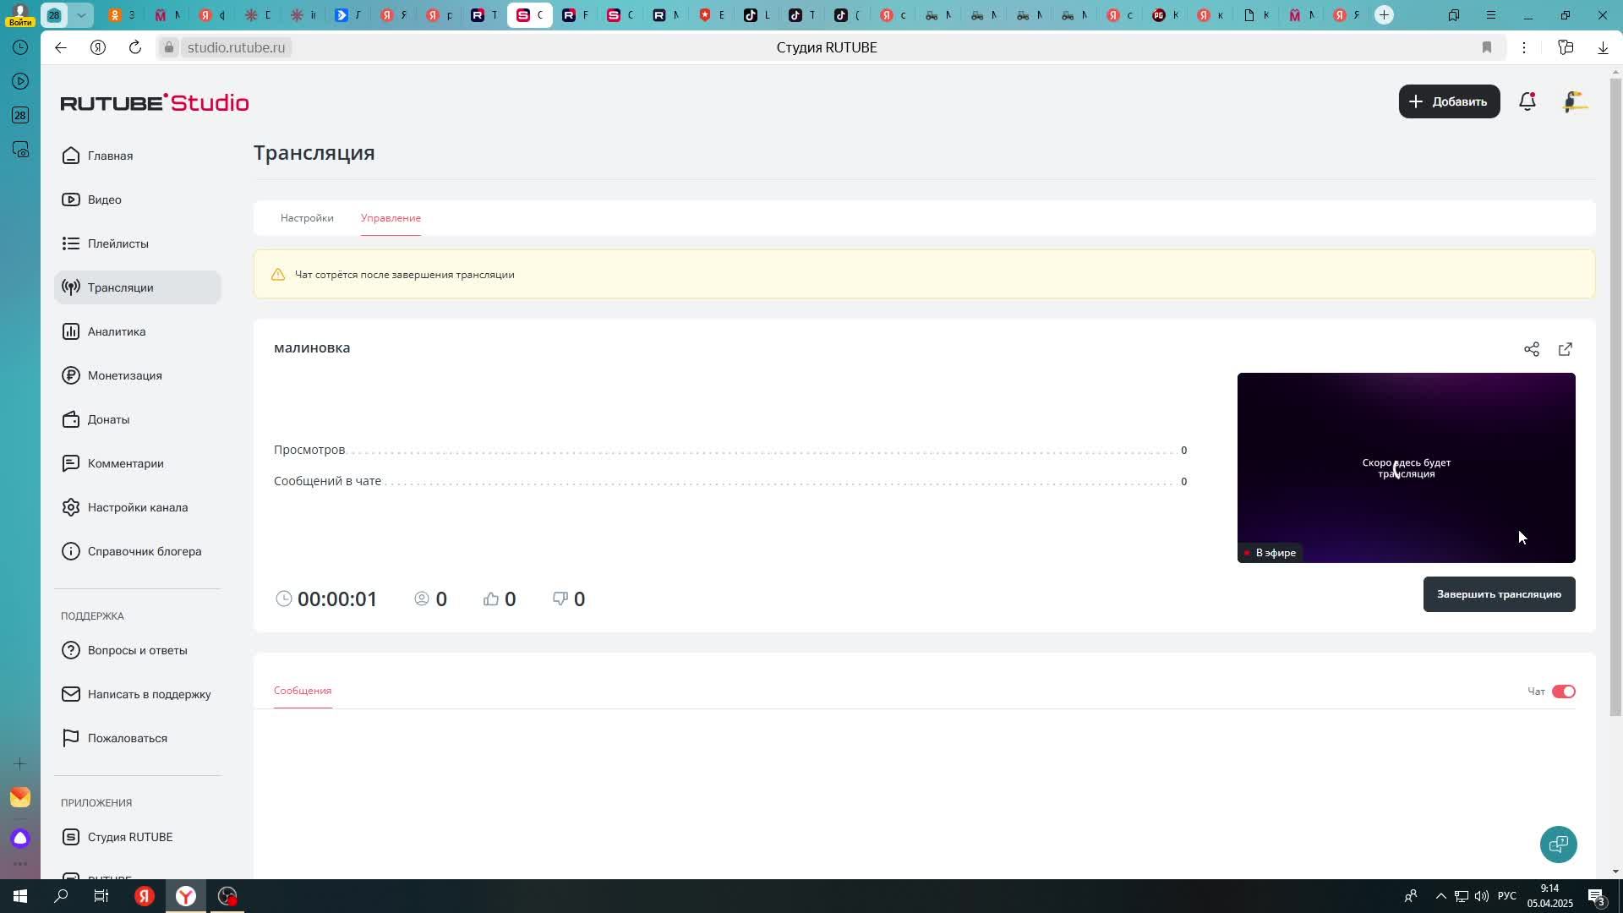
Task: Expand the browser tab list dropdown arrow
Action: pyautogui.click(x=81, y=15)
